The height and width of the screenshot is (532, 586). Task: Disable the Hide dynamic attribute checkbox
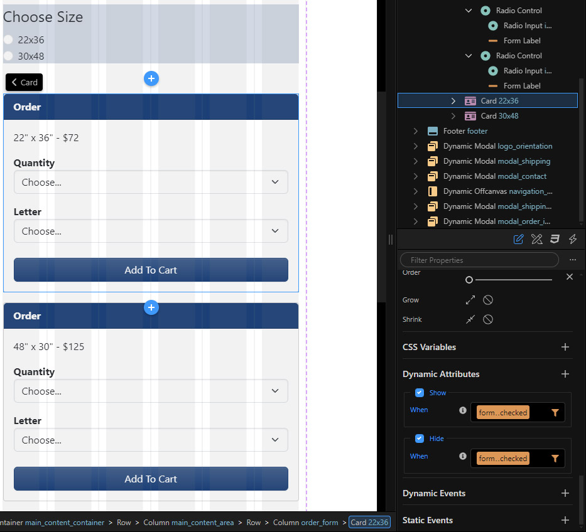[420, 439]
